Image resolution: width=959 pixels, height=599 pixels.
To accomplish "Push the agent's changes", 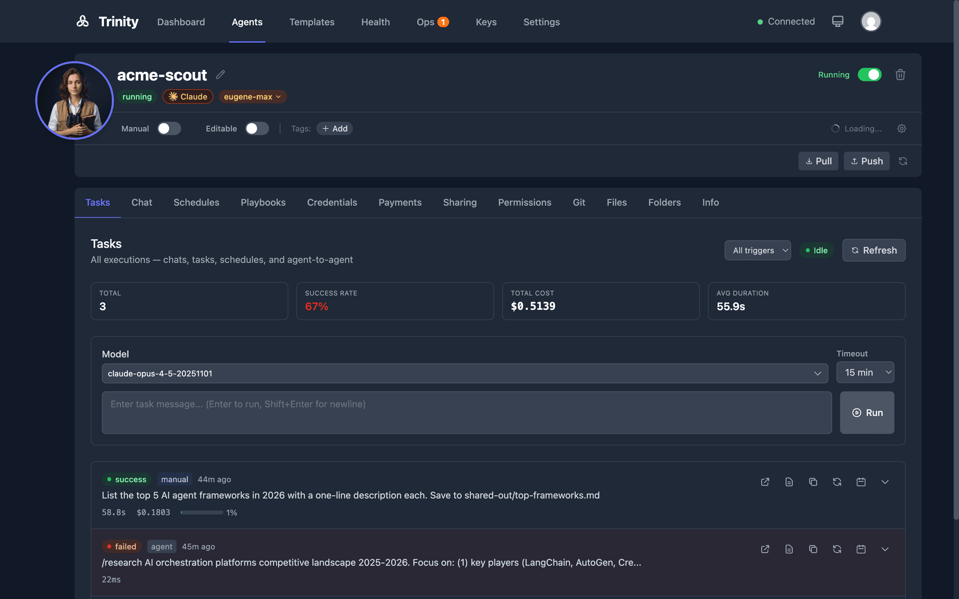I will 867,161.
